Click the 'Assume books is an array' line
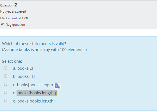Screen dimensions: 157x112 [x=45, y=50]
